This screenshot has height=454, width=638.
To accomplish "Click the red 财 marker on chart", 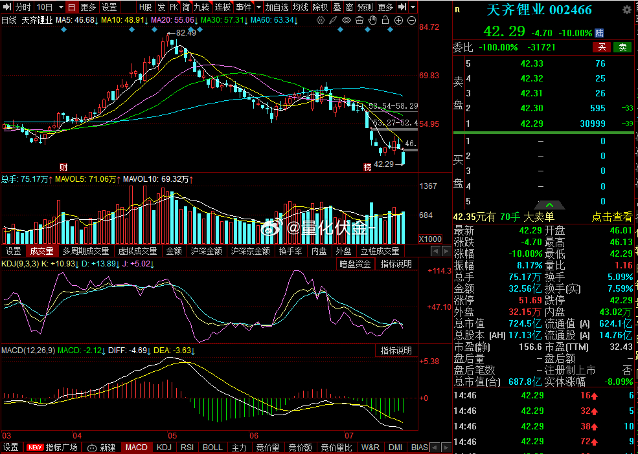I will [63, 167].
